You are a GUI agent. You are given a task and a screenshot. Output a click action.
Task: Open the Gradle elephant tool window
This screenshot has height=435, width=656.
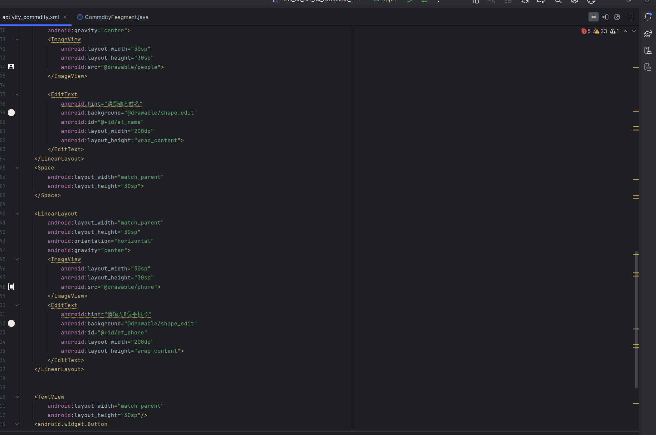648,34
